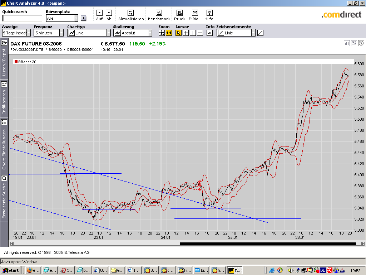Image resolution: width=366 pixels, height=275 pixels.
Task: Select the zoom magnifier tool
Action: point(162,33)
